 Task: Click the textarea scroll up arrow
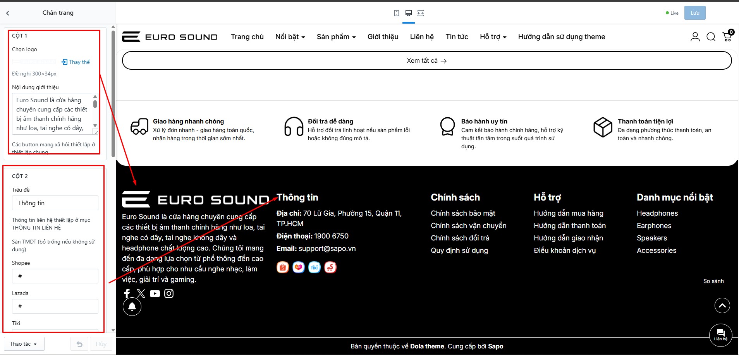click(95, 97)
